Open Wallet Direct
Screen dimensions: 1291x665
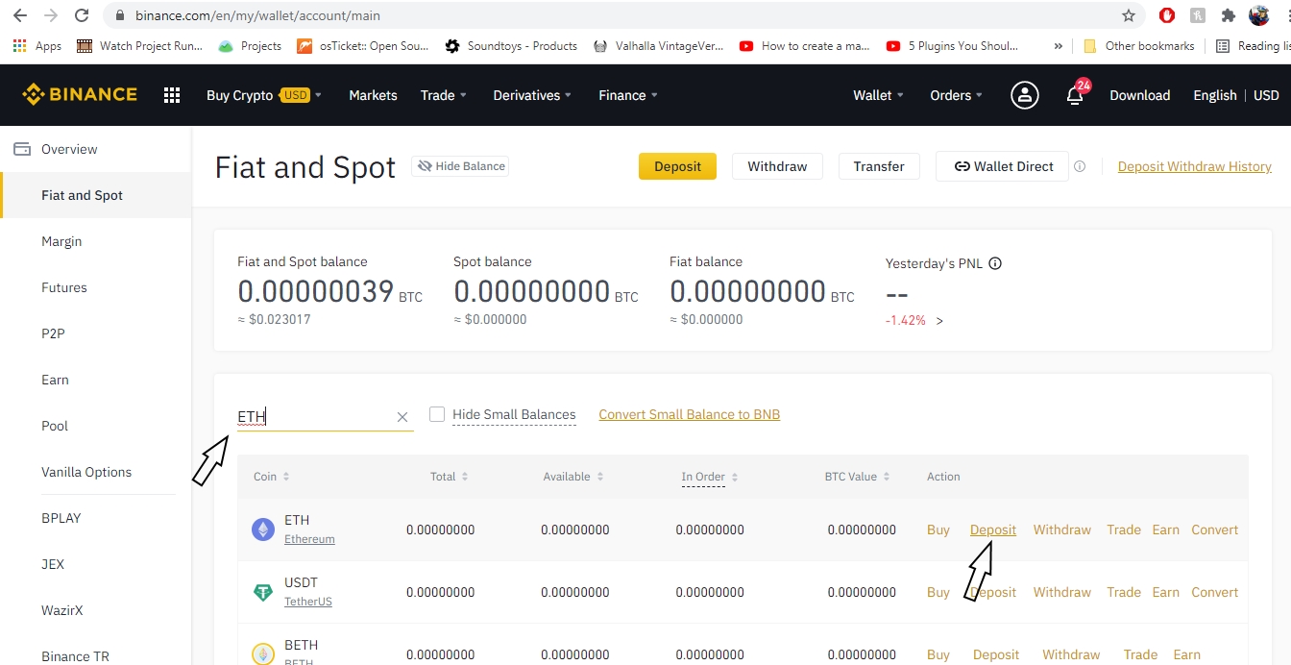[1003, 166]
